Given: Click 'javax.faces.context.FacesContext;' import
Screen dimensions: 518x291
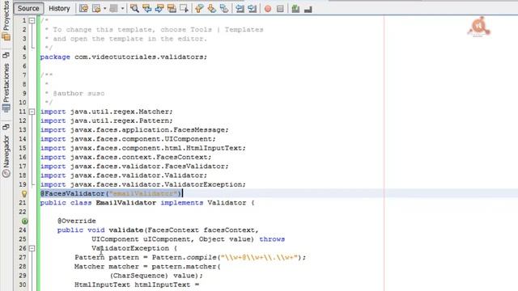Looking at the screenshot, I should click(x=141, y=157).
